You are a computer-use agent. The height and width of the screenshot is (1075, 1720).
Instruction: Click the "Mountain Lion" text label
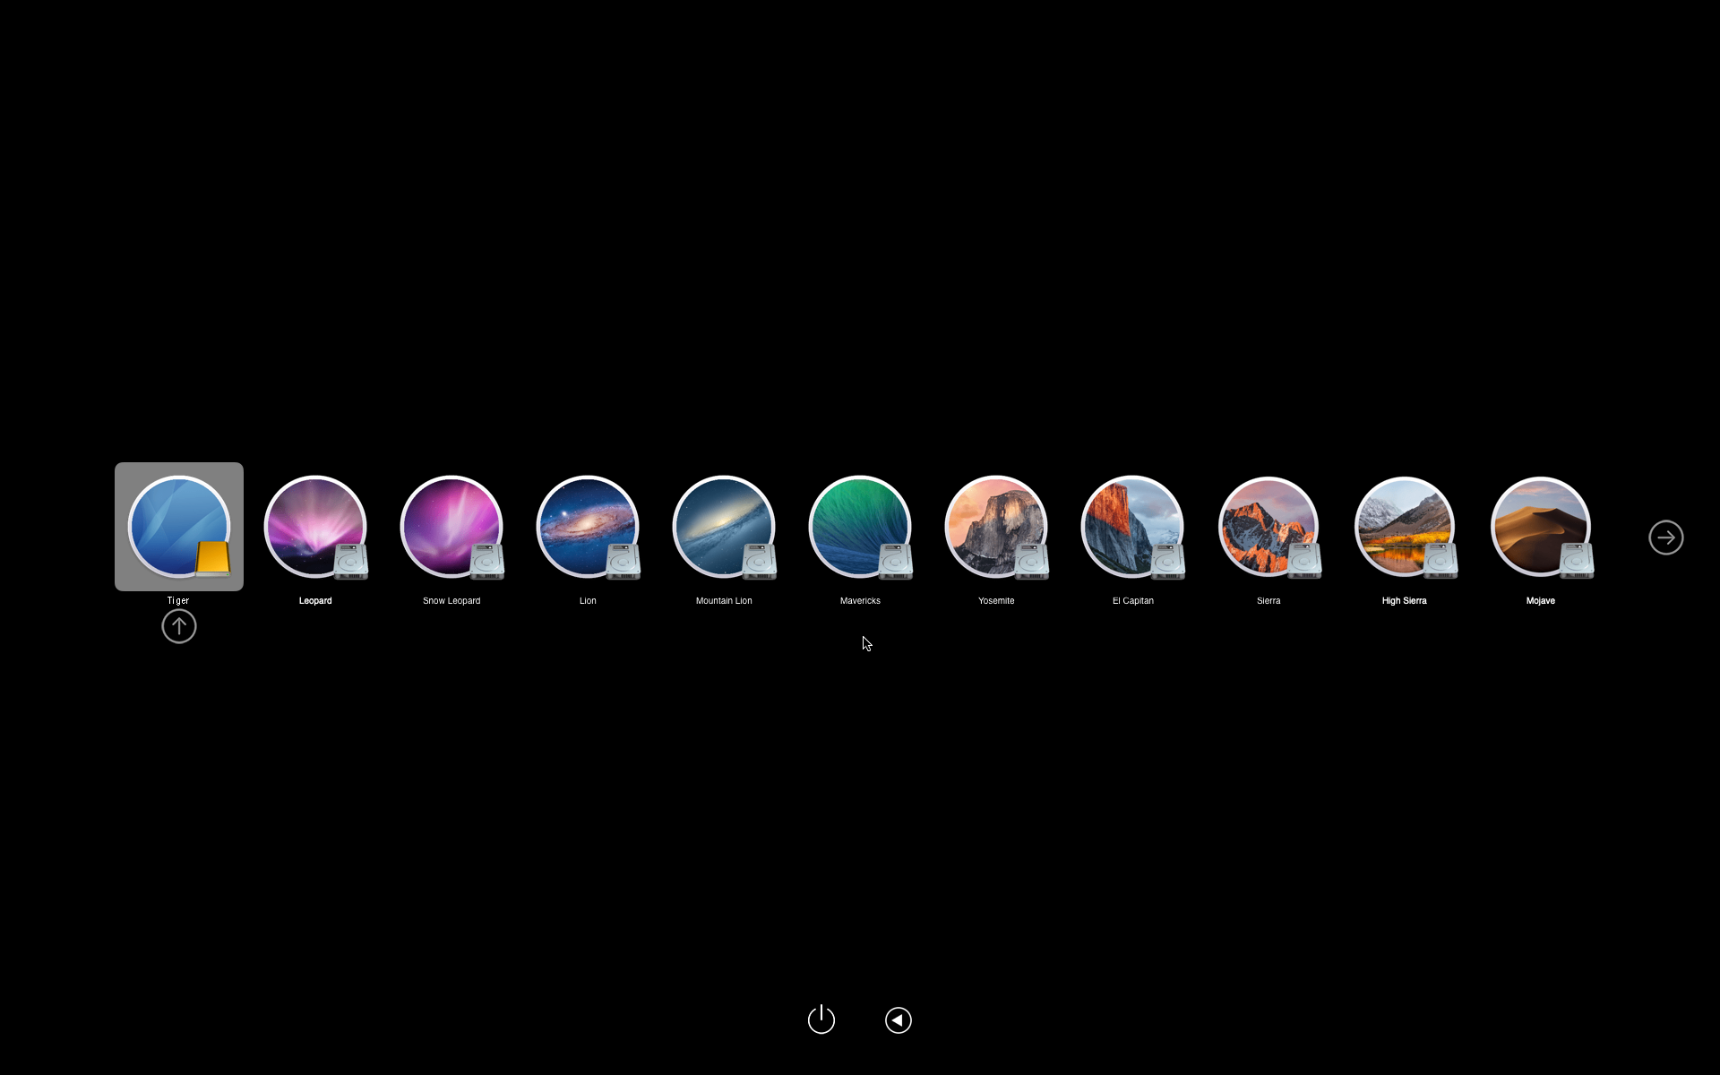tap(724, 601)
